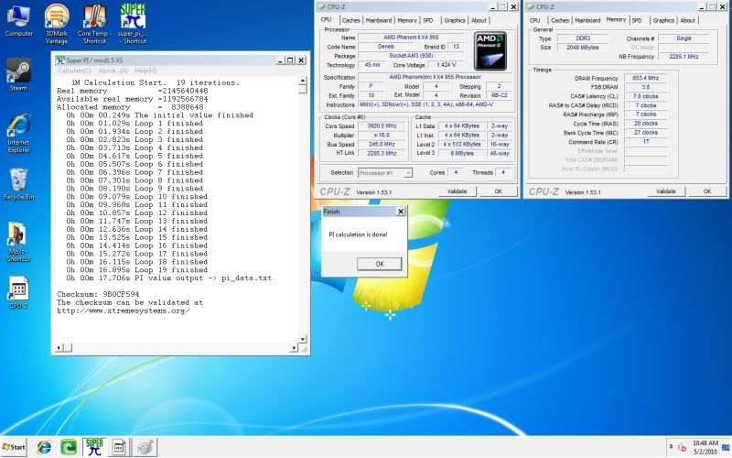Screen dimensions: 732x458
Task: Open the Help(H) menu in Super PI
Action: pyautogui.click(x=145, y=71)
